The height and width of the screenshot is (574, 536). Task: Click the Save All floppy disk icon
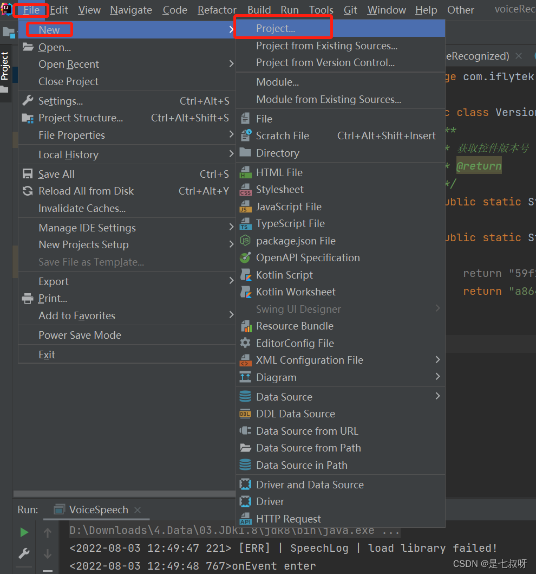28,174
